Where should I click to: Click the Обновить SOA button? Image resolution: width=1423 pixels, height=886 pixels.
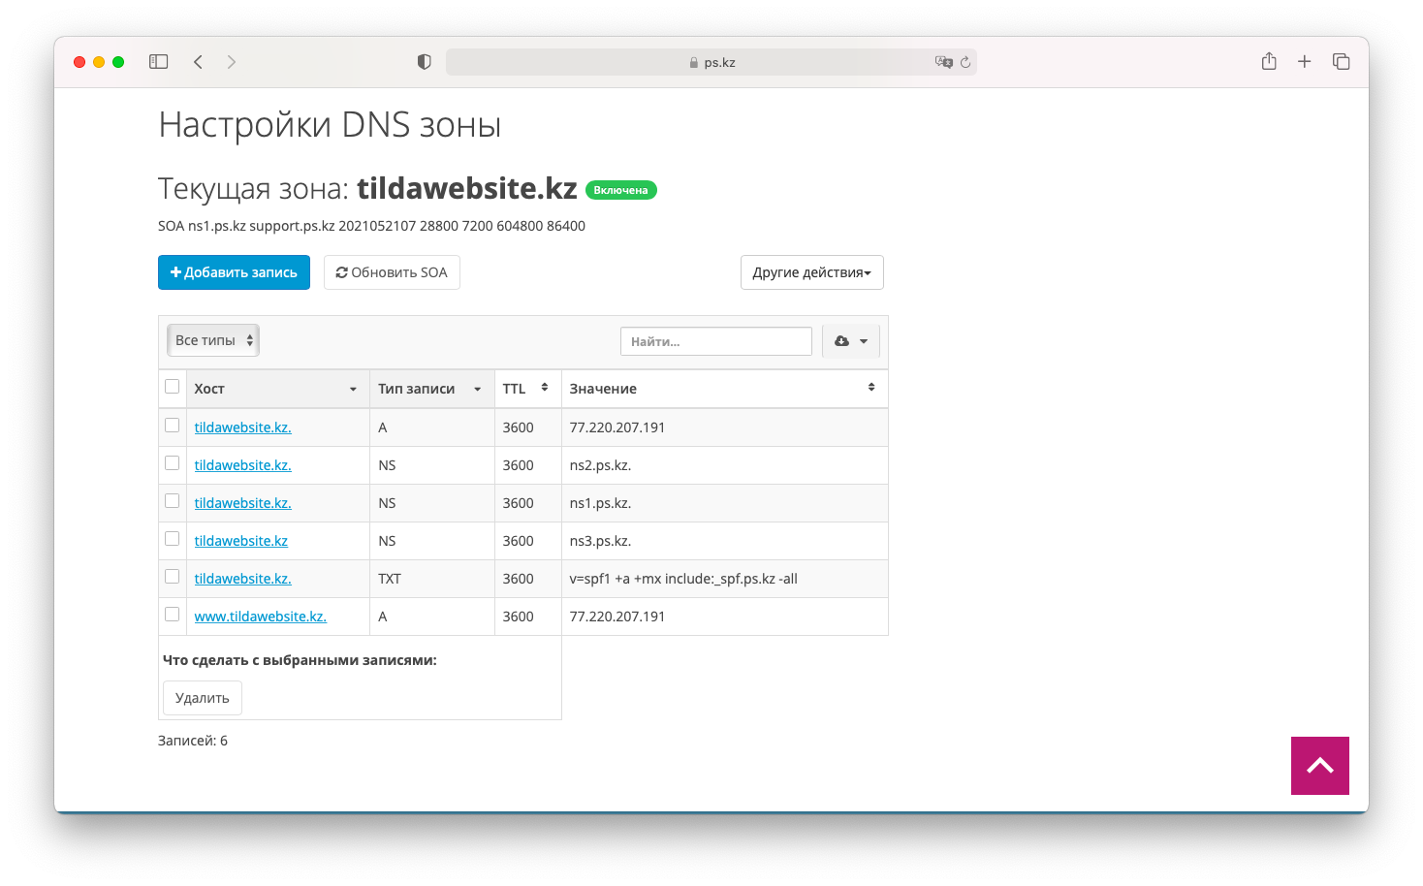392,272
